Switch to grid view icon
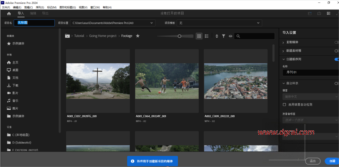The image size is (339, 167). click(199, 36)
